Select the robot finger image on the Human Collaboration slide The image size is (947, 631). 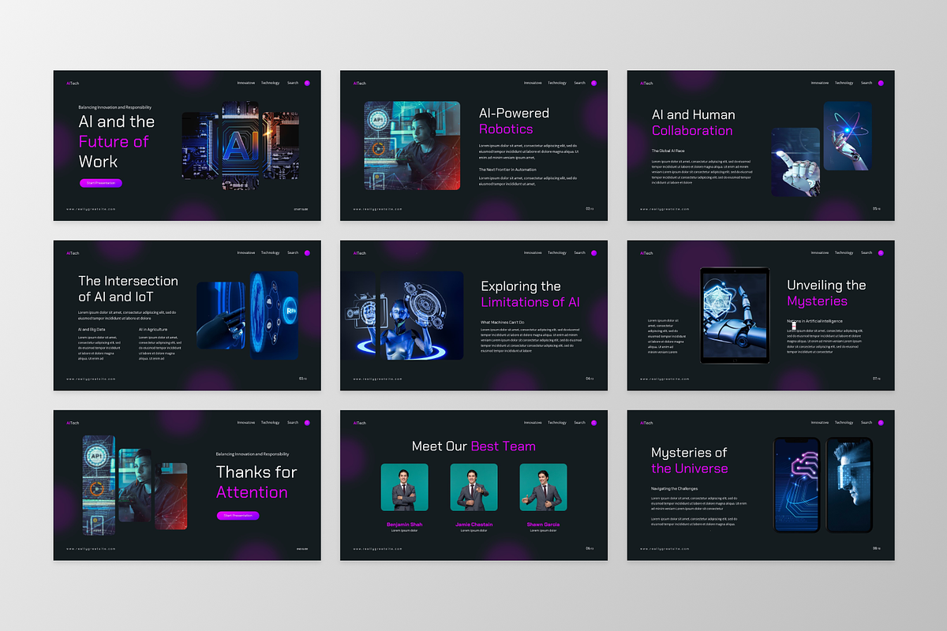point(795,162)
